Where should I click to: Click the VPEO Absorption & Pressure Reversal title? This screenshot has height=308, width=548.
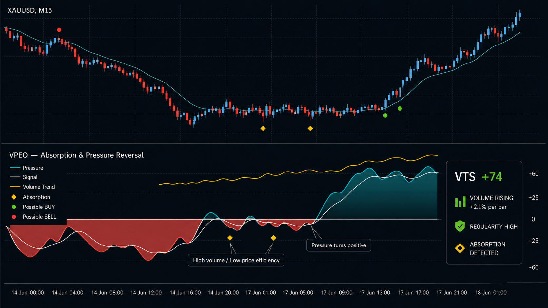(x=76, y=155)
